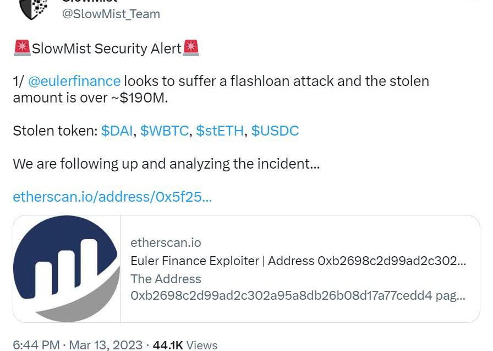The width and height of the screenshot is (493, 351).
Task: Click the Mar 13, 2023 date
Action: (106, 345)
